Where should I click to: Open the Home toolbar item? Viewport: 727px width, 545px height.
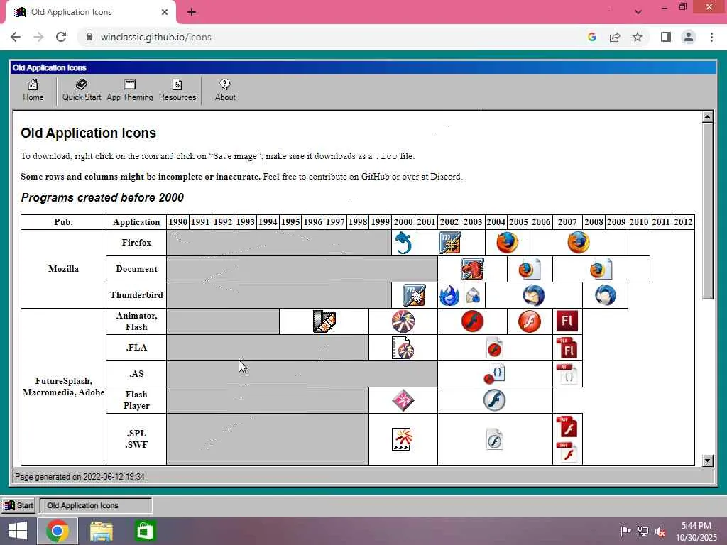[x=33, y=90]
